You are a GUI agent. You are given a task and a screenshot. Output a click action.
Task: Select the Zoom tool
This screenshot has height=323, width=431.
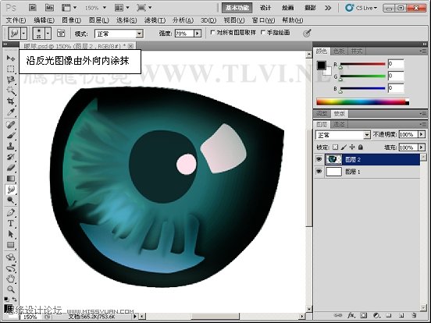click(11, 289)
